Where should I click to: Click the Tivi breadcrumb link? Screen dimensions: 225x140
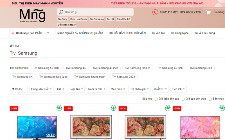click(17, 46)
